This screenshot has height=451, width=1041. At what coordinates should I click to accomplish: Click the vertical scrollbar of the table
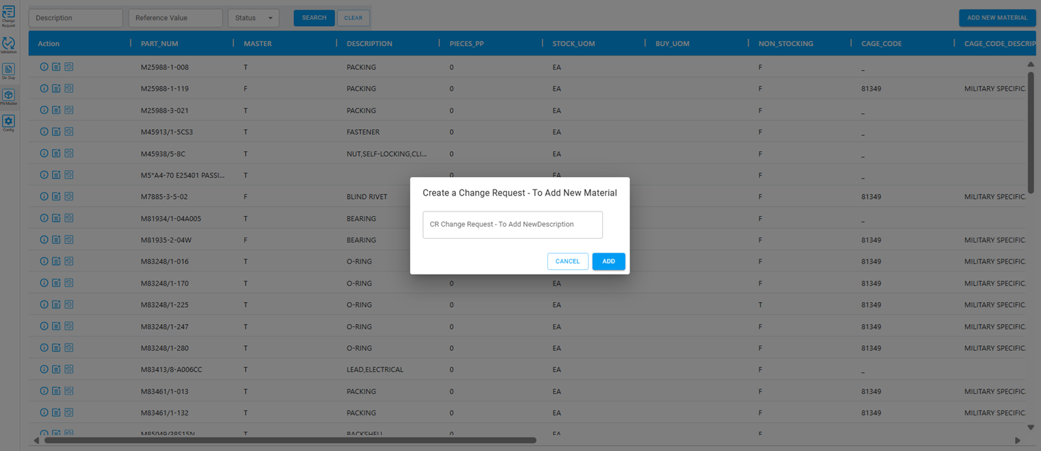pos(1031,131)
